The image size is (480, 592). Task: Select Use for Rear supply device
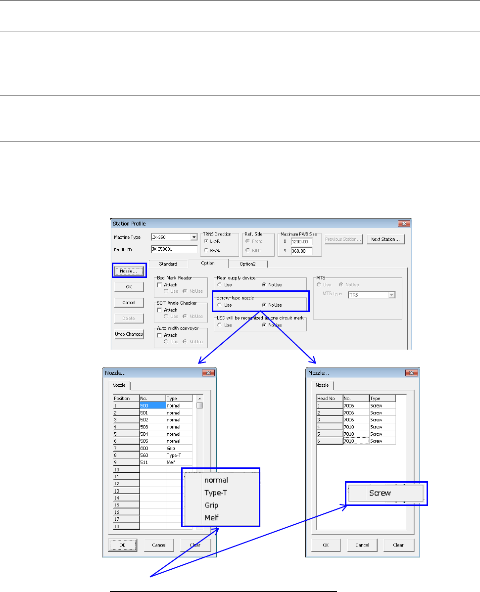(220, 285)
